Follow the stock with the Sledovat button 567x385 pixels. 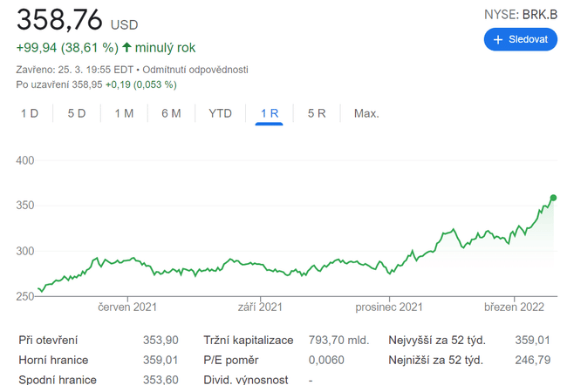coord(520,39)
